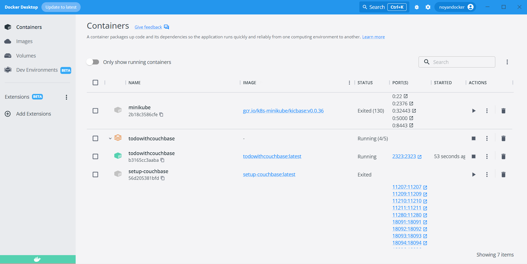The width and height of the screenshot is (527, 264).
Task: Select the todowithcouchbase stack checkbox
Action: 95,138
